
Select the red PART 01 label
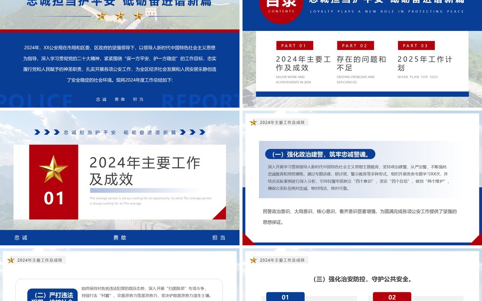pos(295,46)
